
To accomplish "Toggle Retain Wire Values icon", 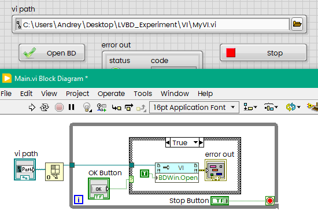I will 102,108.
